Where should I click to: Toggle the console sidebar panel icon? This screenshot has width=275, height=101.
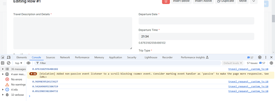pyautogui.click(x=3, y=63)
